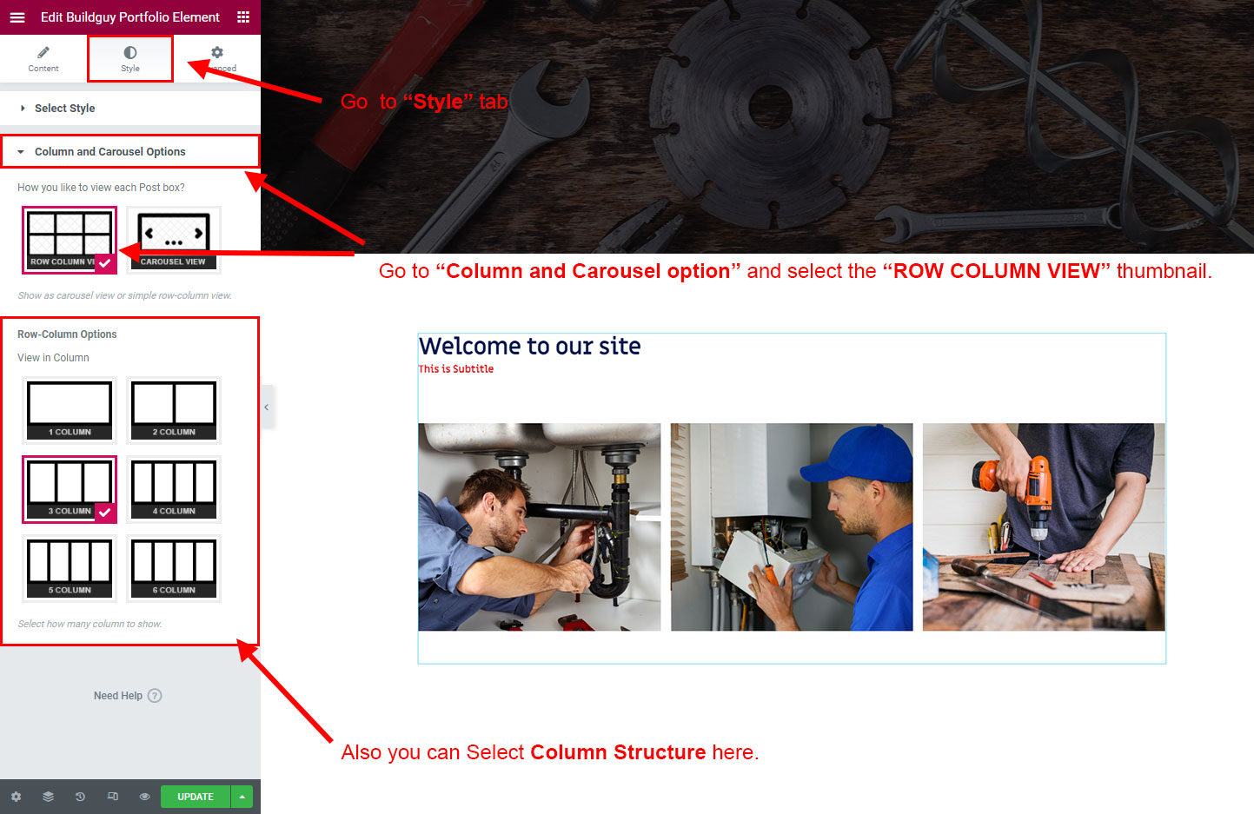This screenshot has height=814, width=1254.
Task: Click the green UPDATE button
Action: point(196,797)
